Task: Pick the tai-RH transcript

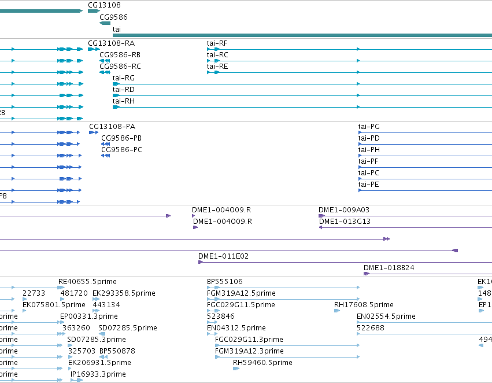Action: click(x=123, y=101)
